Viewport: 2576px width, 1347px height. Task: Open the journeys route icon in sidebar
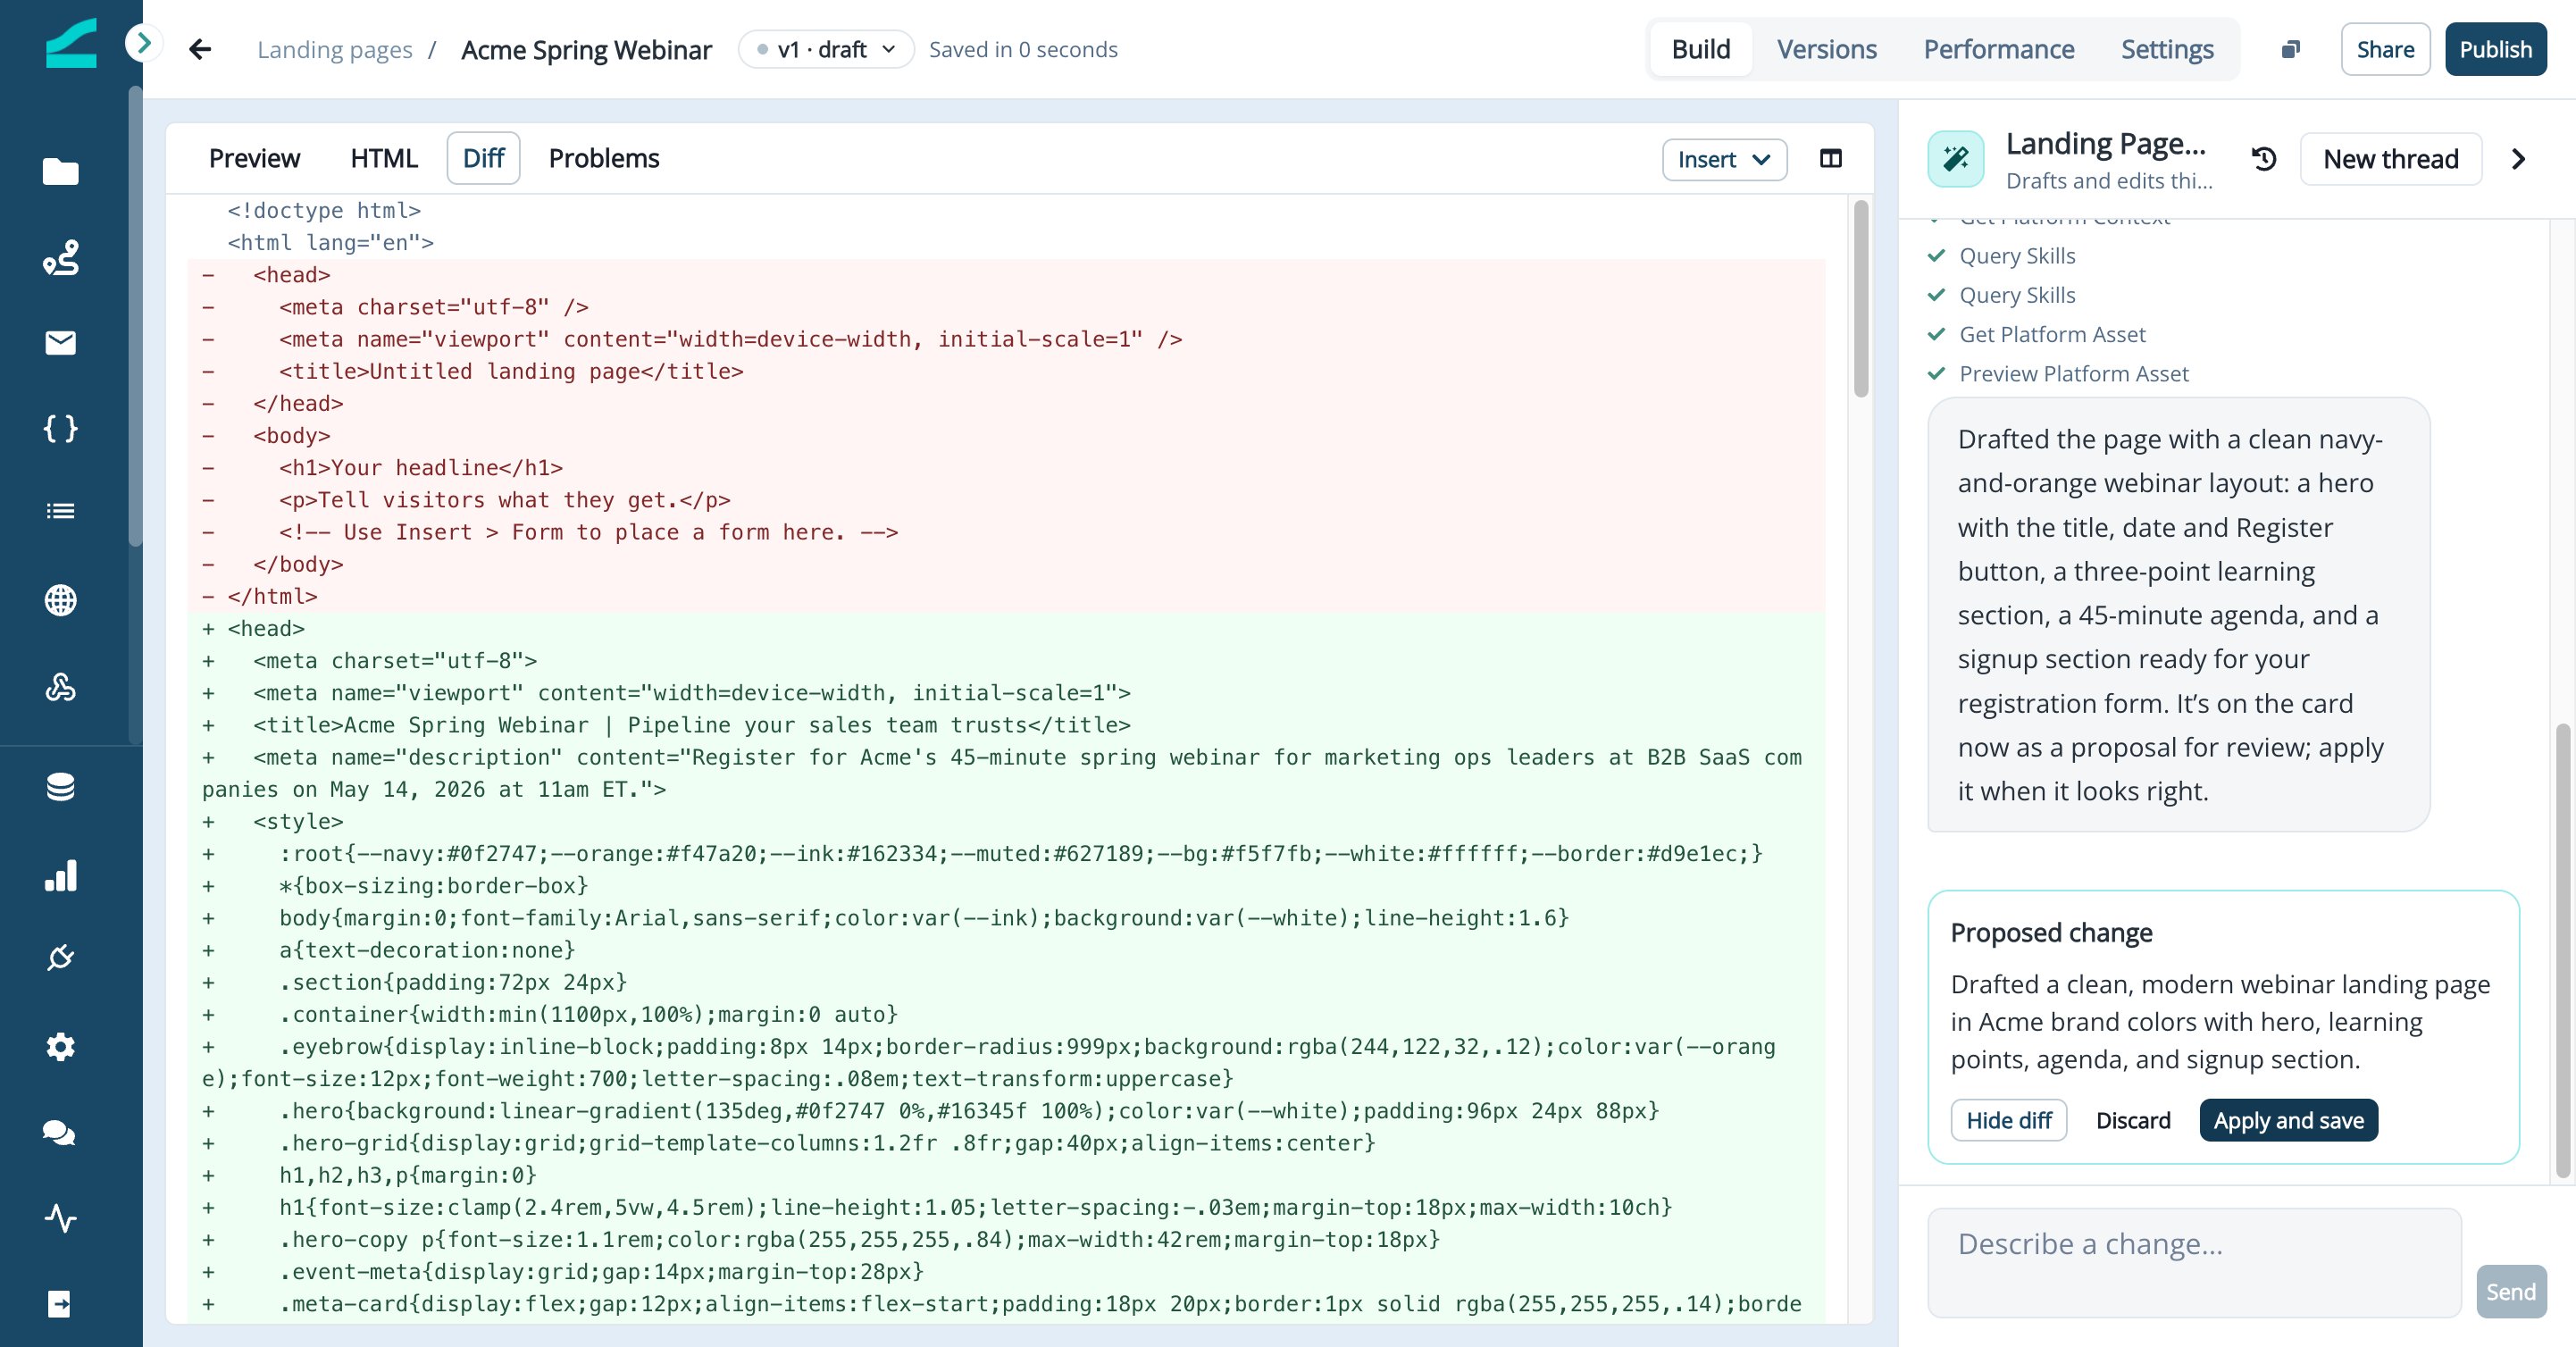pos(60,258)
